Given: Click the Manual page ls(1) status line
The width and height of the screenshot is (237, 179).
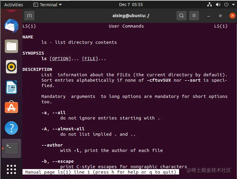Looking at the screenshot, I should click(101, 172).
